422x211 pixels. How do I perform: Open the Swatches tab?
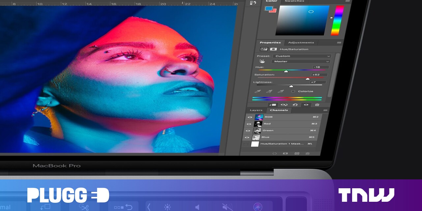(294, 1)
